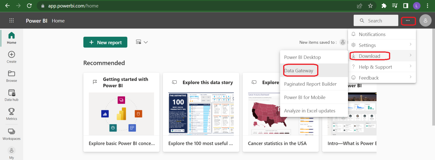Click the Power BI title link
Image resolution: width=435 pixels, height=160 pixels.
point(37,21)
